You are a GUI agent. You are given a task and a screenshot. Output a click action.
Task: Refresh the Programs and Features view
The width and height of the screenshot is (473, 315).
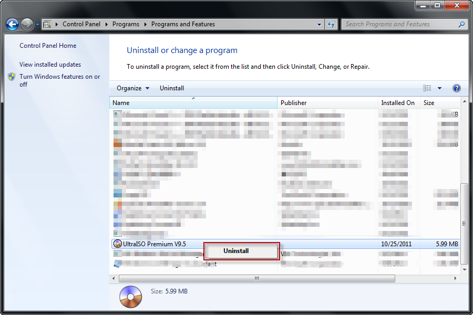point(331,25)
